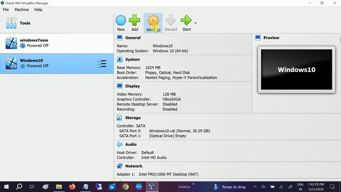Click the New virtual machine icon
The image size is (341, 192).
(x=121, y=20)
